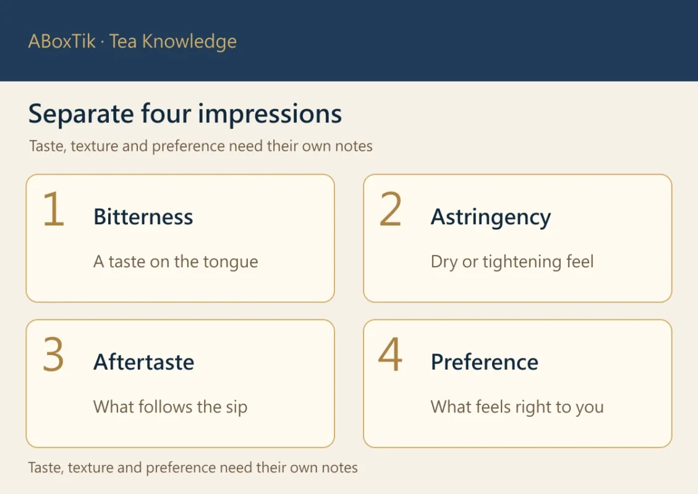Click the subtitle under the main heading

201,146
